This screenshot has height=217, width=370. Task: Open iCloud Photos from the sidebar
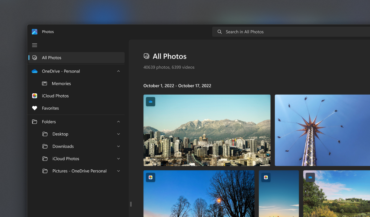tap(55, 96)
